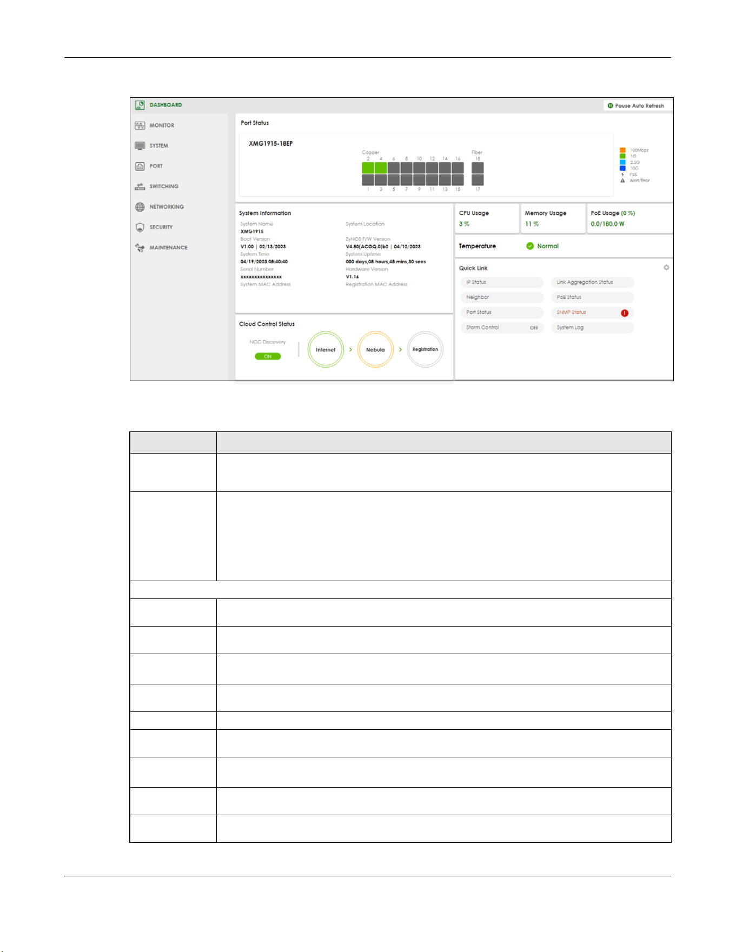This screenshot has height=952, width=736.
Task: Click Cloud Control Status heading
Action: [x=267, y=324]
